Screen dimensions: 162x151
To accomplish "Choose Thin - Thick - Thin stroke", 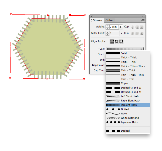I will pos(128,75).
